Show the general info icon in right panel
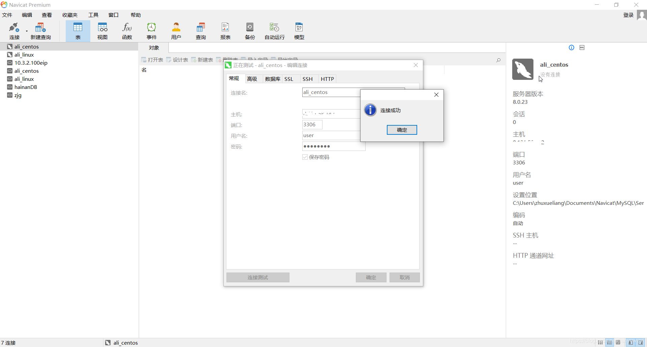Viewport: 647px width, 347px height. click(x=572, y=48)
